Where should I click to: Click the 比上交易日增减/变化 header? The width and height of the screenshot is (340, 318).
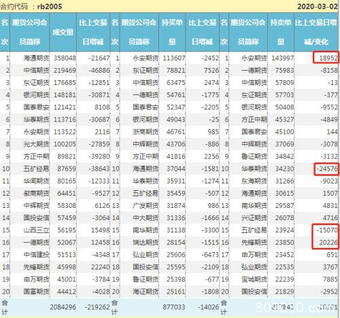point(316,32)
